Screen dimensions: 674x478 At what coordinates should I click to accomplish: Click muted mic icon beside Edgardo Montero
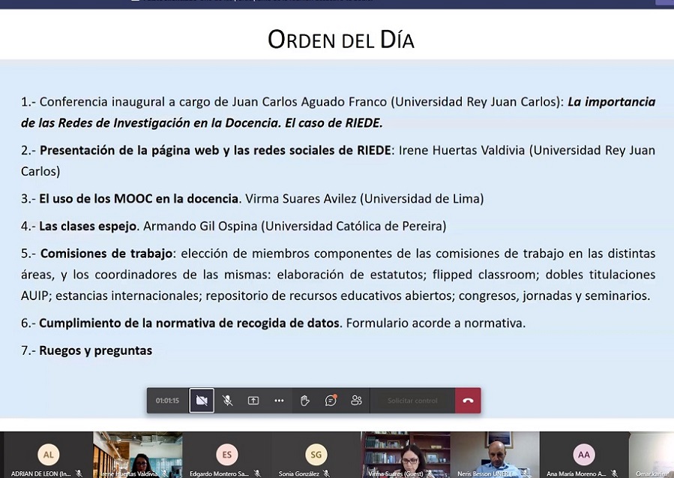click(257, 473)
